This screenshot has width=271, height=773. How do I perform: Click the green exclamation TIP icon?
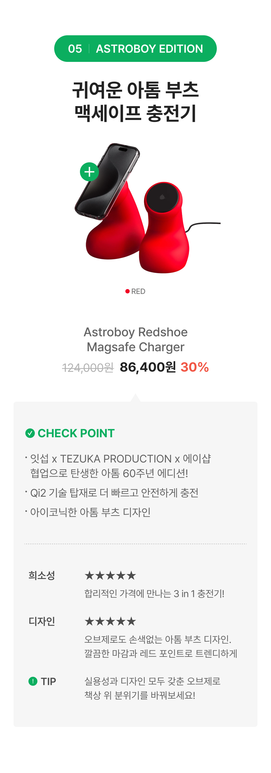click(x=33, y=681)
